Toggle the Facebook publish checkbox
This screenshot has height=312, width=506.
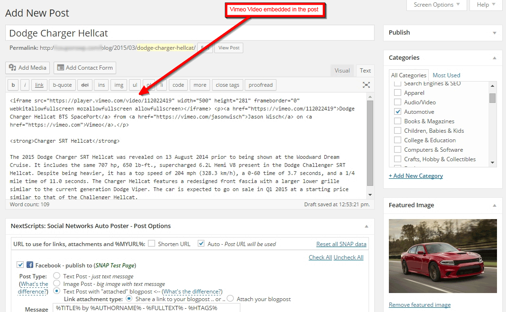(20, 265)
